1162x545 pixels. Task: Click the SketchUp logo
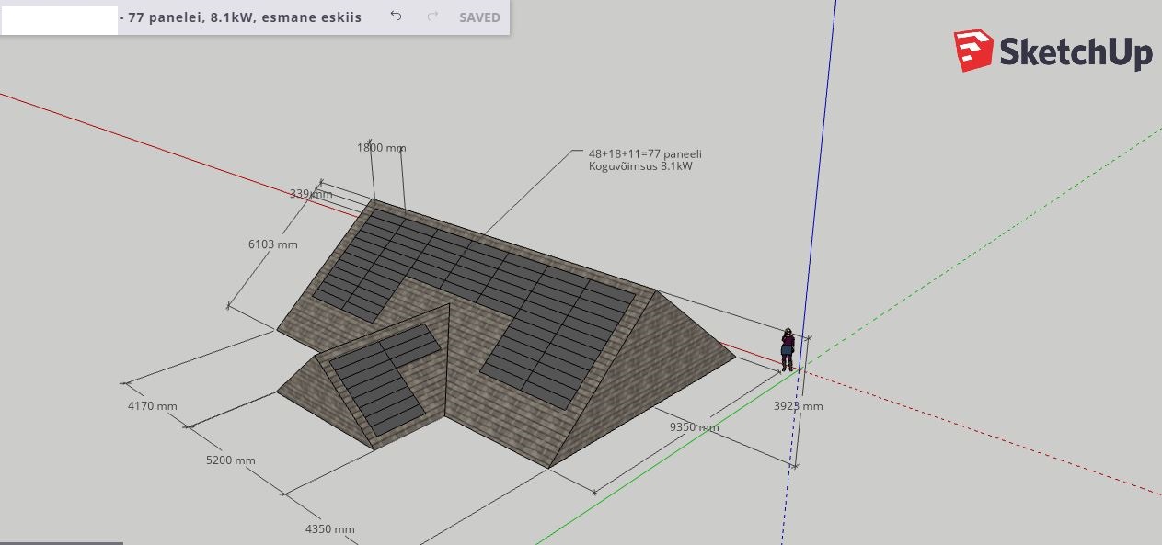(1053, 51)
